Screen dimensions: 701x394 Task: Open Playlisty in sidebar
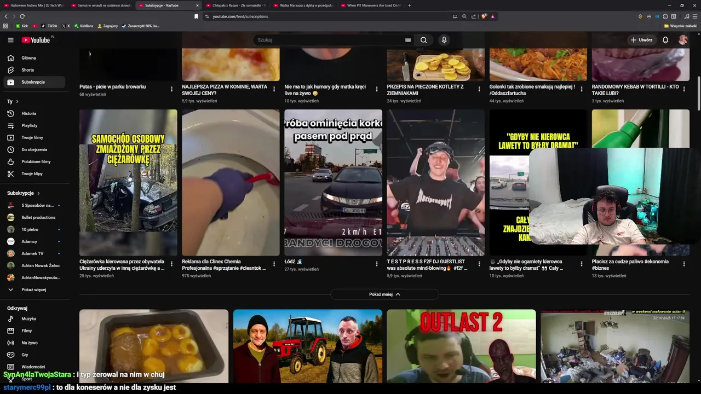coord(35,125)
